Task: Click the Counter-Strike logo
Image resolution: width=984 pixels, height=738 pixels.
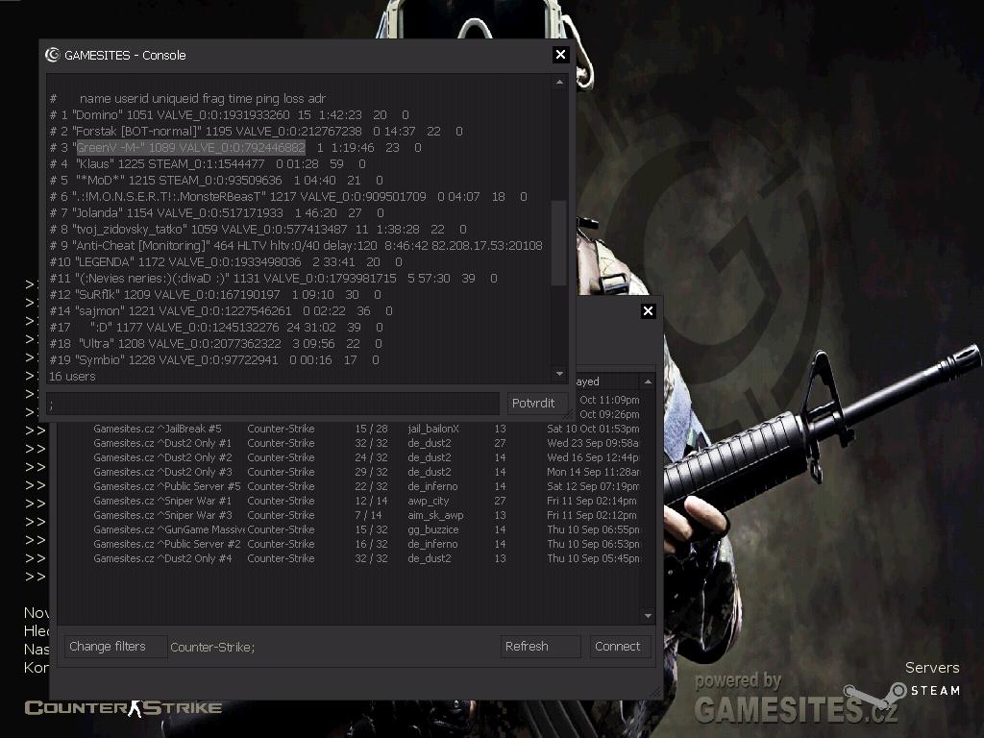Action: (123, 708)
